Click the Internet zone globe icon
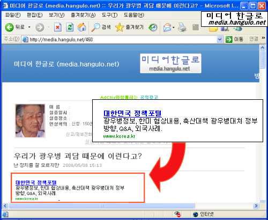The width and height of the screenshot is (268, 220). 196,214
